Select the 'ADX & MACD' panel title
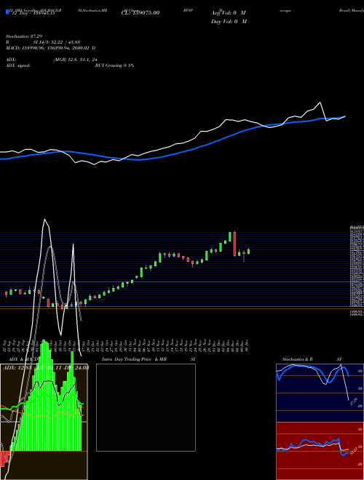364x480 pixels. [23, 359]
